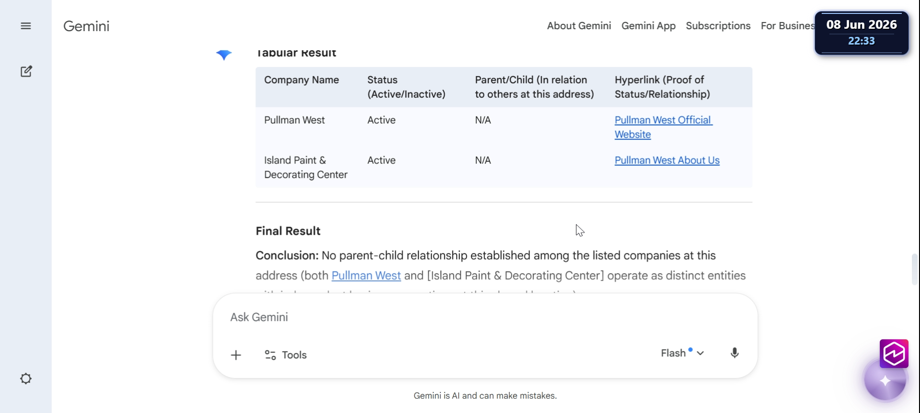Click the plus icon to add files

(x=236, y=355)
